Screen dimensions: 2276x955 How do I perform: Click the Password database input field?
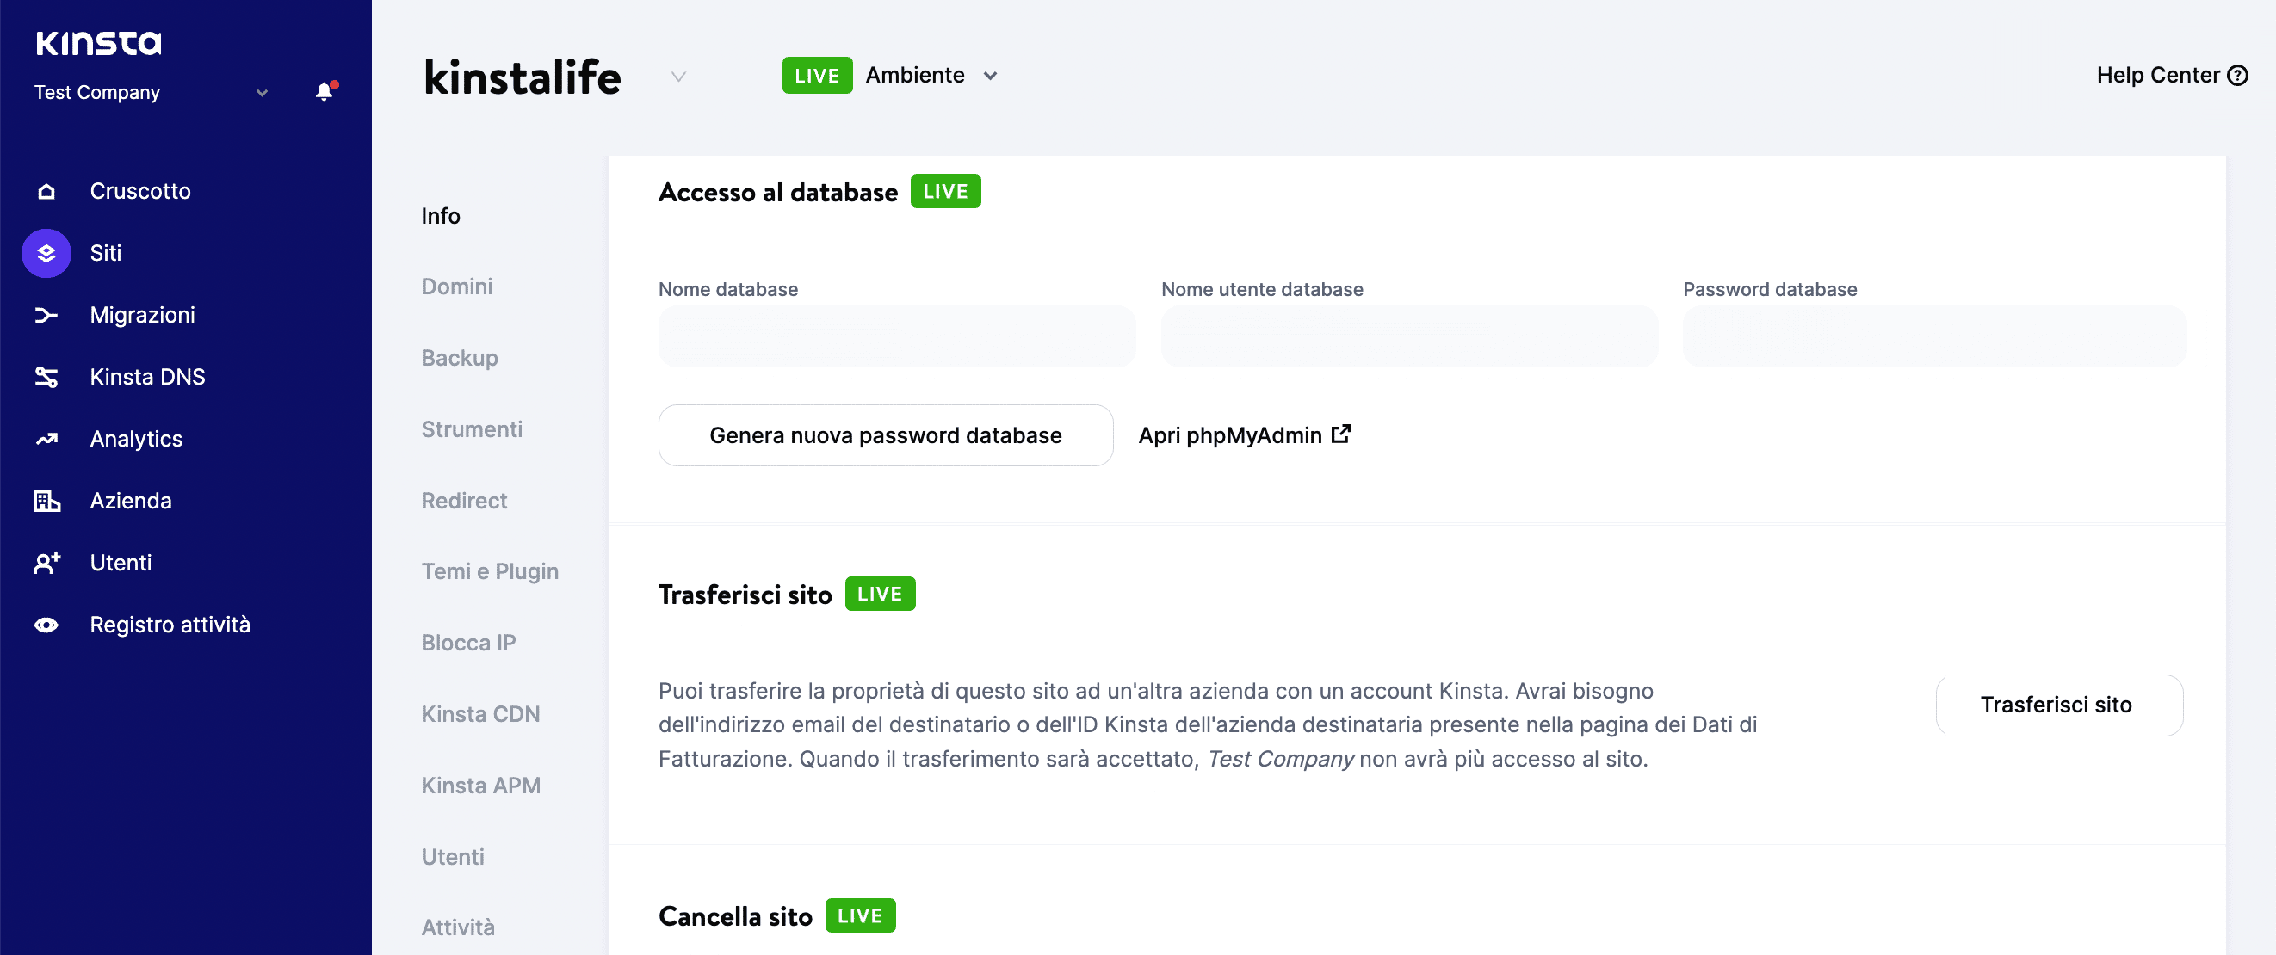coord(1933,336)
